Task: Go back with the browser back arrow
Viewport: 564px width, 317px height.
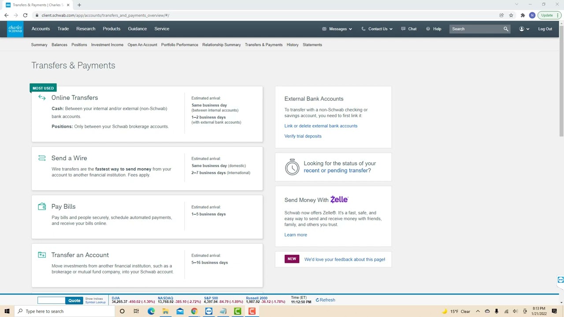Action: (x=6, y=15)
